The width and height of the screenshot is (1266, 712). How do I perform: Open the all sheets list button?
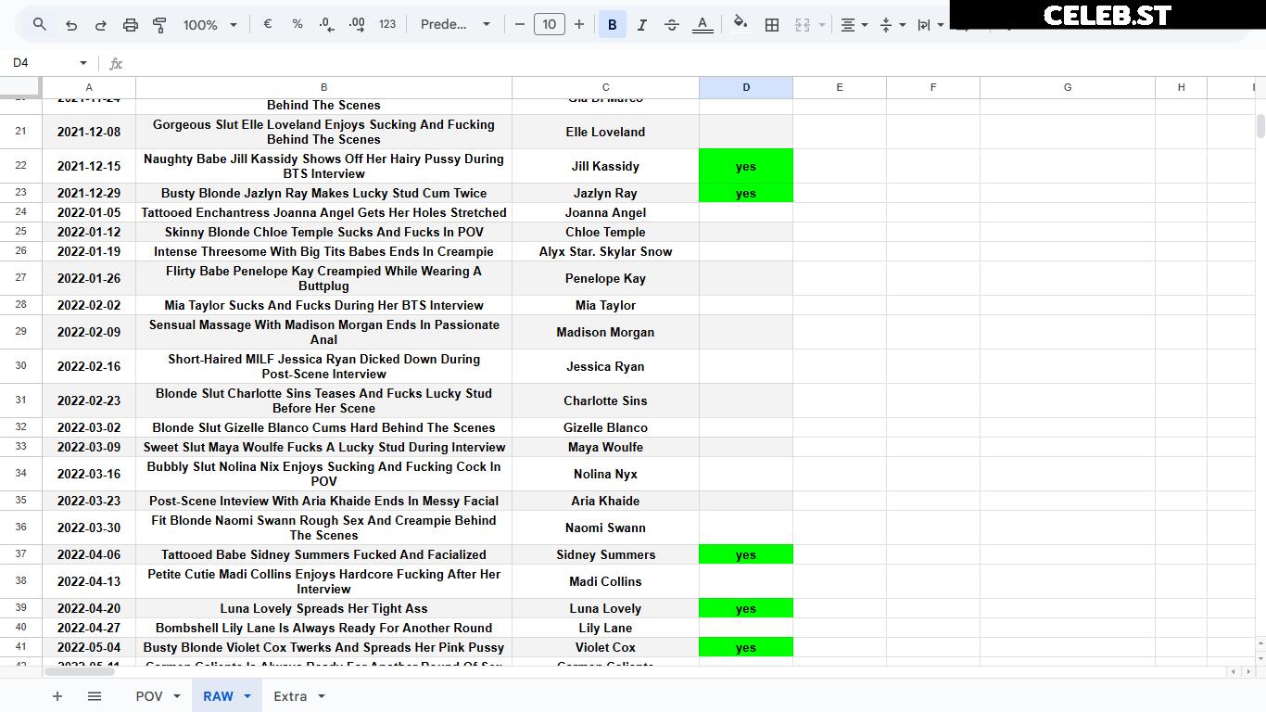[95, 696]
